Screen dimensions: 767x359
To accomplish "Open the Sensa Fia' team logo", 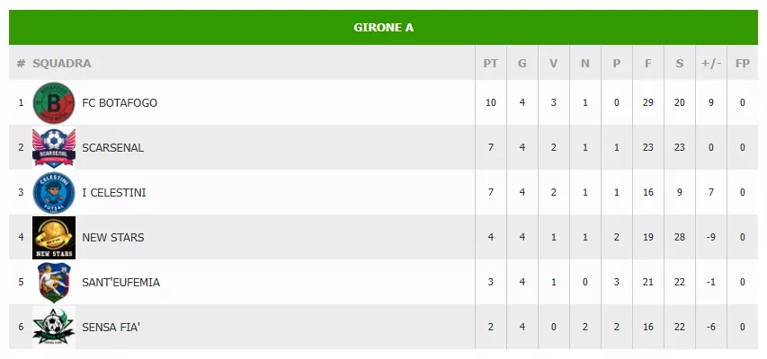I will [x=53, y=327].
